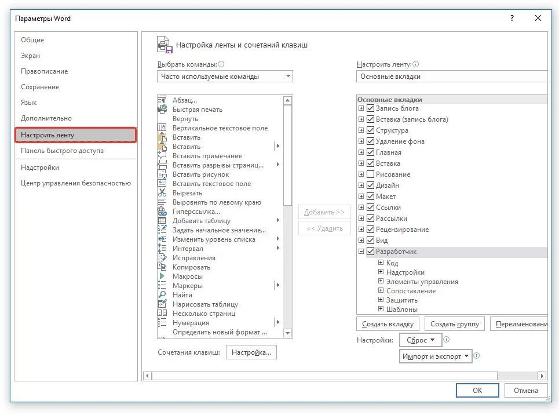The width and height of the screenshot is (559, 415).
Task: Click the numbering value icon beside Задать начальное значение
Action: pyautogui.click(x=162, y=230)
